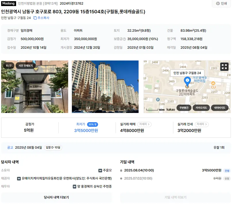Click 실거래 전세 price 3억2000만원

(189, 131)
